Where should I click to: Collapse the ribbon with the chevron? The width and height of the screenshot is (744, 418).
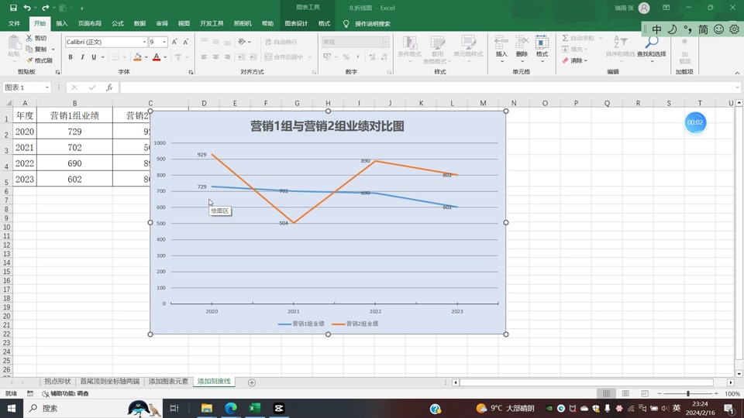(x=737, y=73)
